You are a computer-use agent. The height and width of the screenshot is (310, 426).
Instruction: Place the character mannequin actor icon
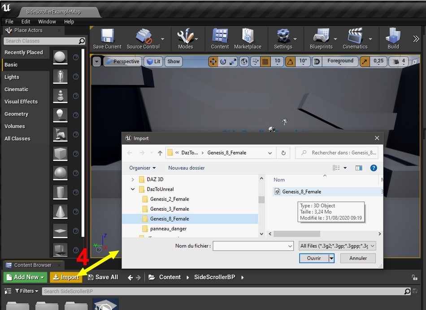[60, 76]
